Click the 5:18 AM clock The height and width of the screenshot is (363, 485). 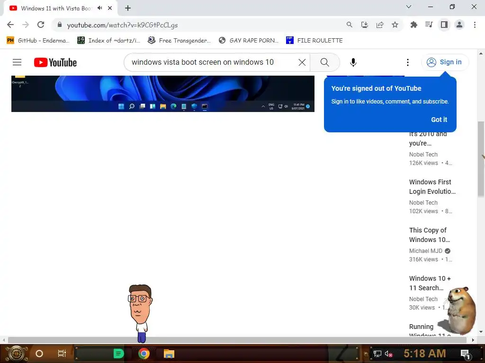click(x=425, y=354)
